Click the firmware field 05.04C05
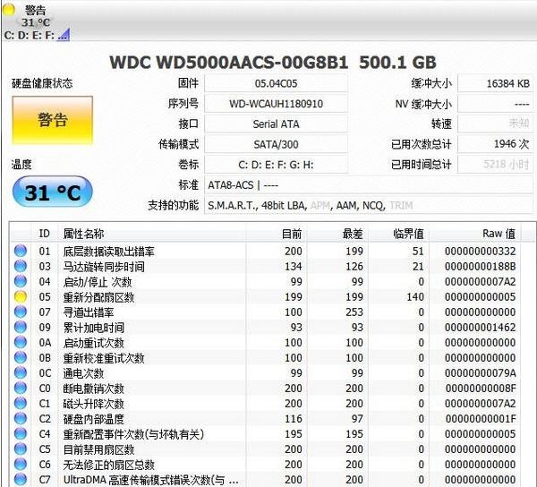The image size is (537, 487). (x=276, y=83)
